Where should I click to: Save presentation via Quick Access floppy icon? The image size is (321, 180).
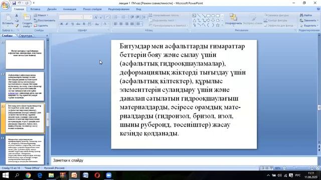[x=14, y=3]
